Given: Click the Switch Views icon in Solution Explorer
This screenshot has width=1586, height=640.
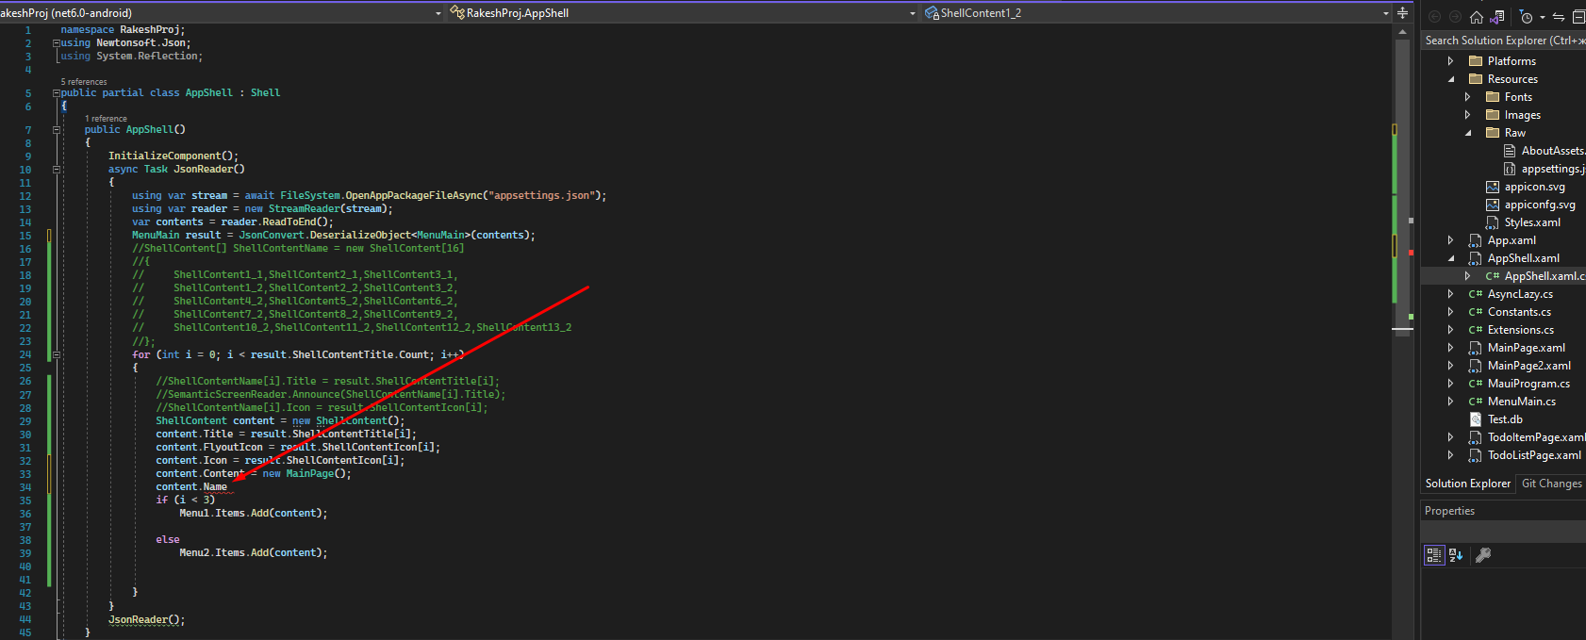Looking at the screenshot, I should click(x=1496, y=17).
